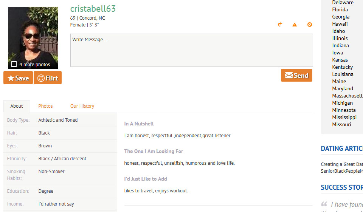Image resolution: width=363 pixels, height=212 pixels.
Task: Click the polaroid photos icon on picture
Action: pos(14,64)
